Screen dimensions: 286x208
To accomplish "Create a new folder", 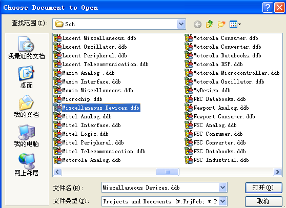I will 221,24.
